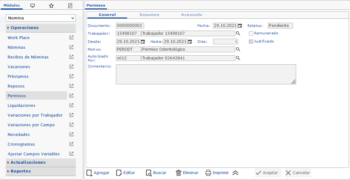Screen dimensions: 350x180
Task: Switch to the General tab
Action: pyautogui.click(x=107, y=15)
